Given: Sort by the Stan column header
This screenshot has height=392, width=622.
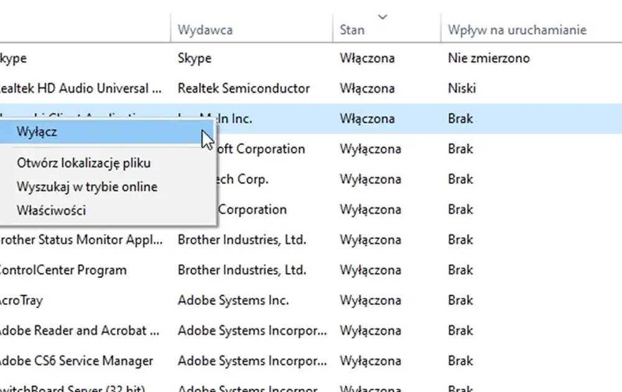Looking at the screenshot, I should click(352, 30).
